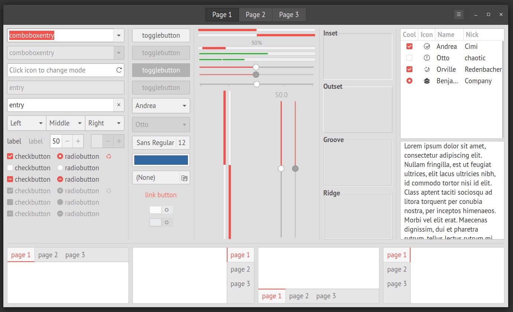Select page 2 in right-side tabbed notebook
Image resolution: width=513 pixels, height=312 pixels.
pyautogui.click(x=240, y=269)
